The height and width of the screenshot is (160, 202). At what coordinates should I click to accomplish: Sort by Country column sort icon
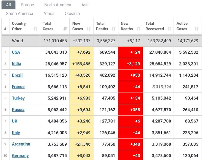[x=35, y=29]
